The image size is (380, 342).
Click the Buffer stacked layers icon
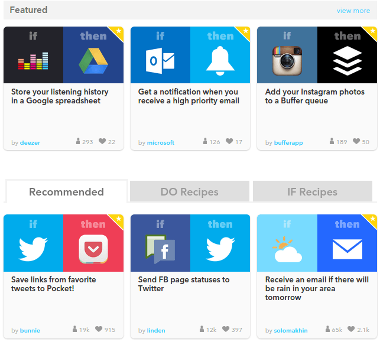point(347,61)
